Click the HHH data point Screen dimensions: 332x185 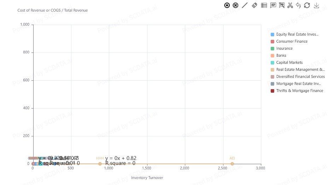pos(100,164)
